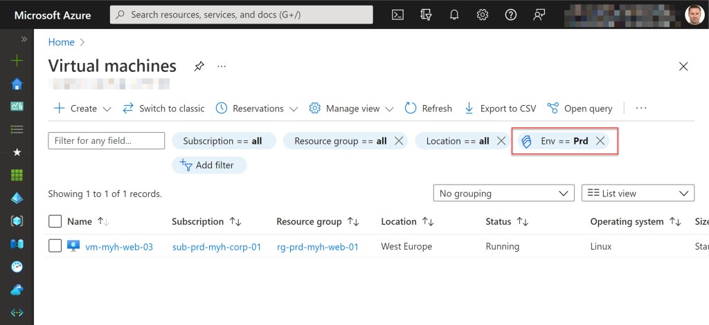
Task: Click the help question mark icon
Action: tap(511, 15)
